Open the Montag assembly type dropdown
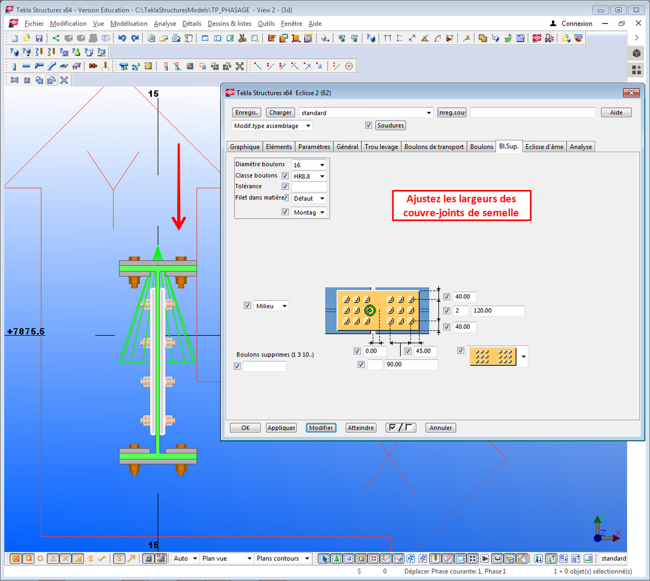650x581 pixels. point(322,212)
